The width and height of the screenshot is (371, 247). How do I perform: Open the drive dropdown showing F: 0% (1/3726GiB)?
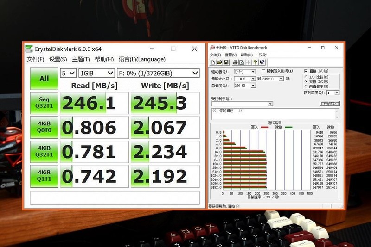pyautogui.click(x=158, y=73)
